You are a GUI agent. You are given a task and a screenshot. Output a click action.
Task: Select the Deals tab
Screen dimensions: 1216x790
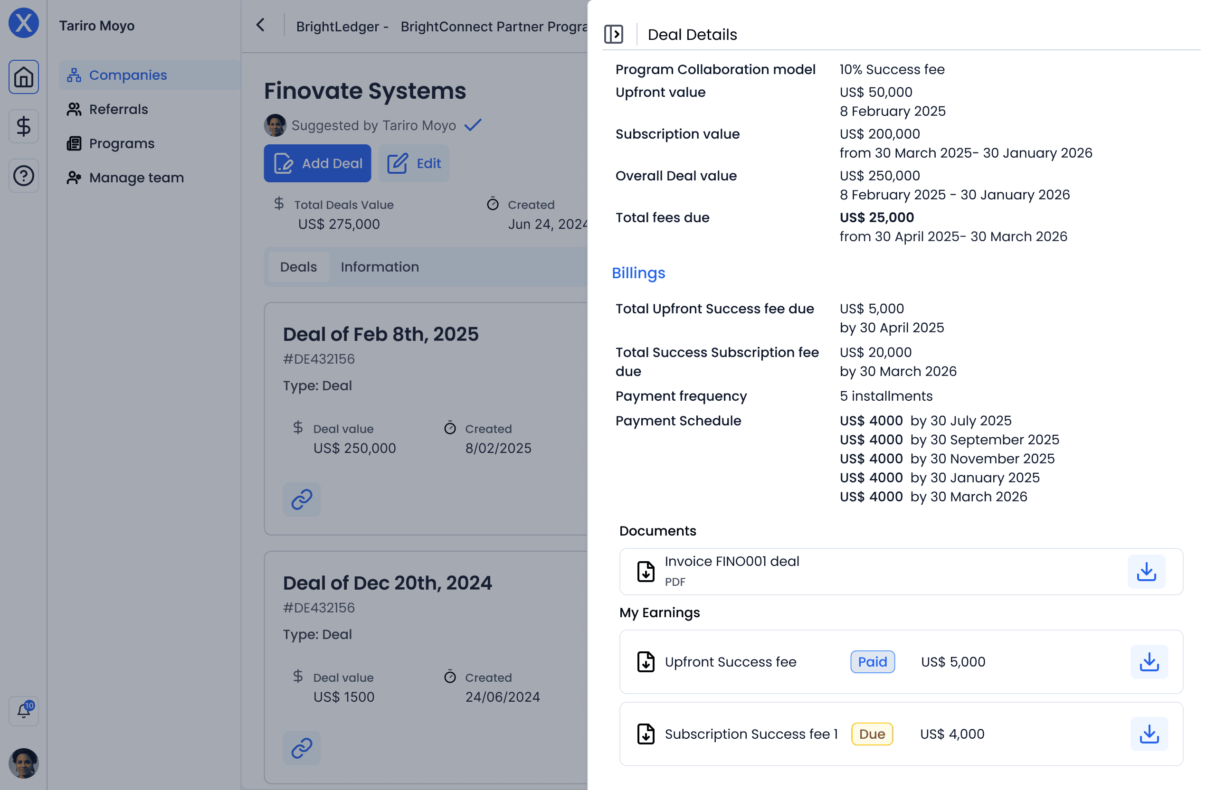point(298,266)
